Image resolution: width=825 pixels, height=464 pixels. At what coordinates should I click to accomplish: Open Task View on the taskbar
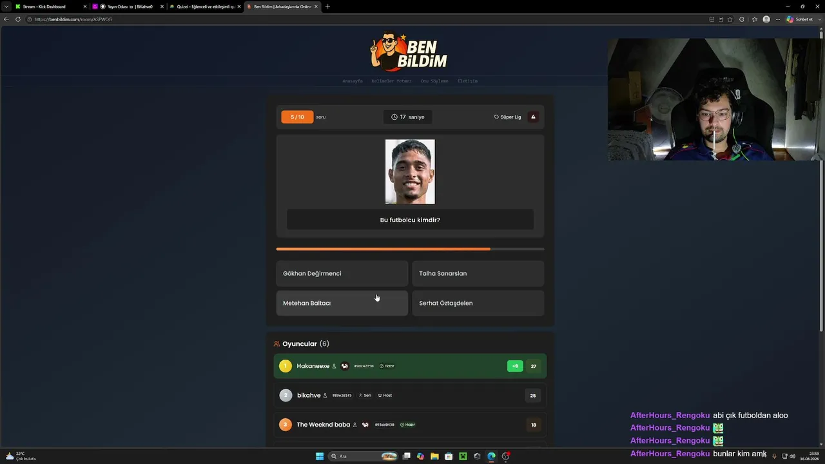pos(406,456)
